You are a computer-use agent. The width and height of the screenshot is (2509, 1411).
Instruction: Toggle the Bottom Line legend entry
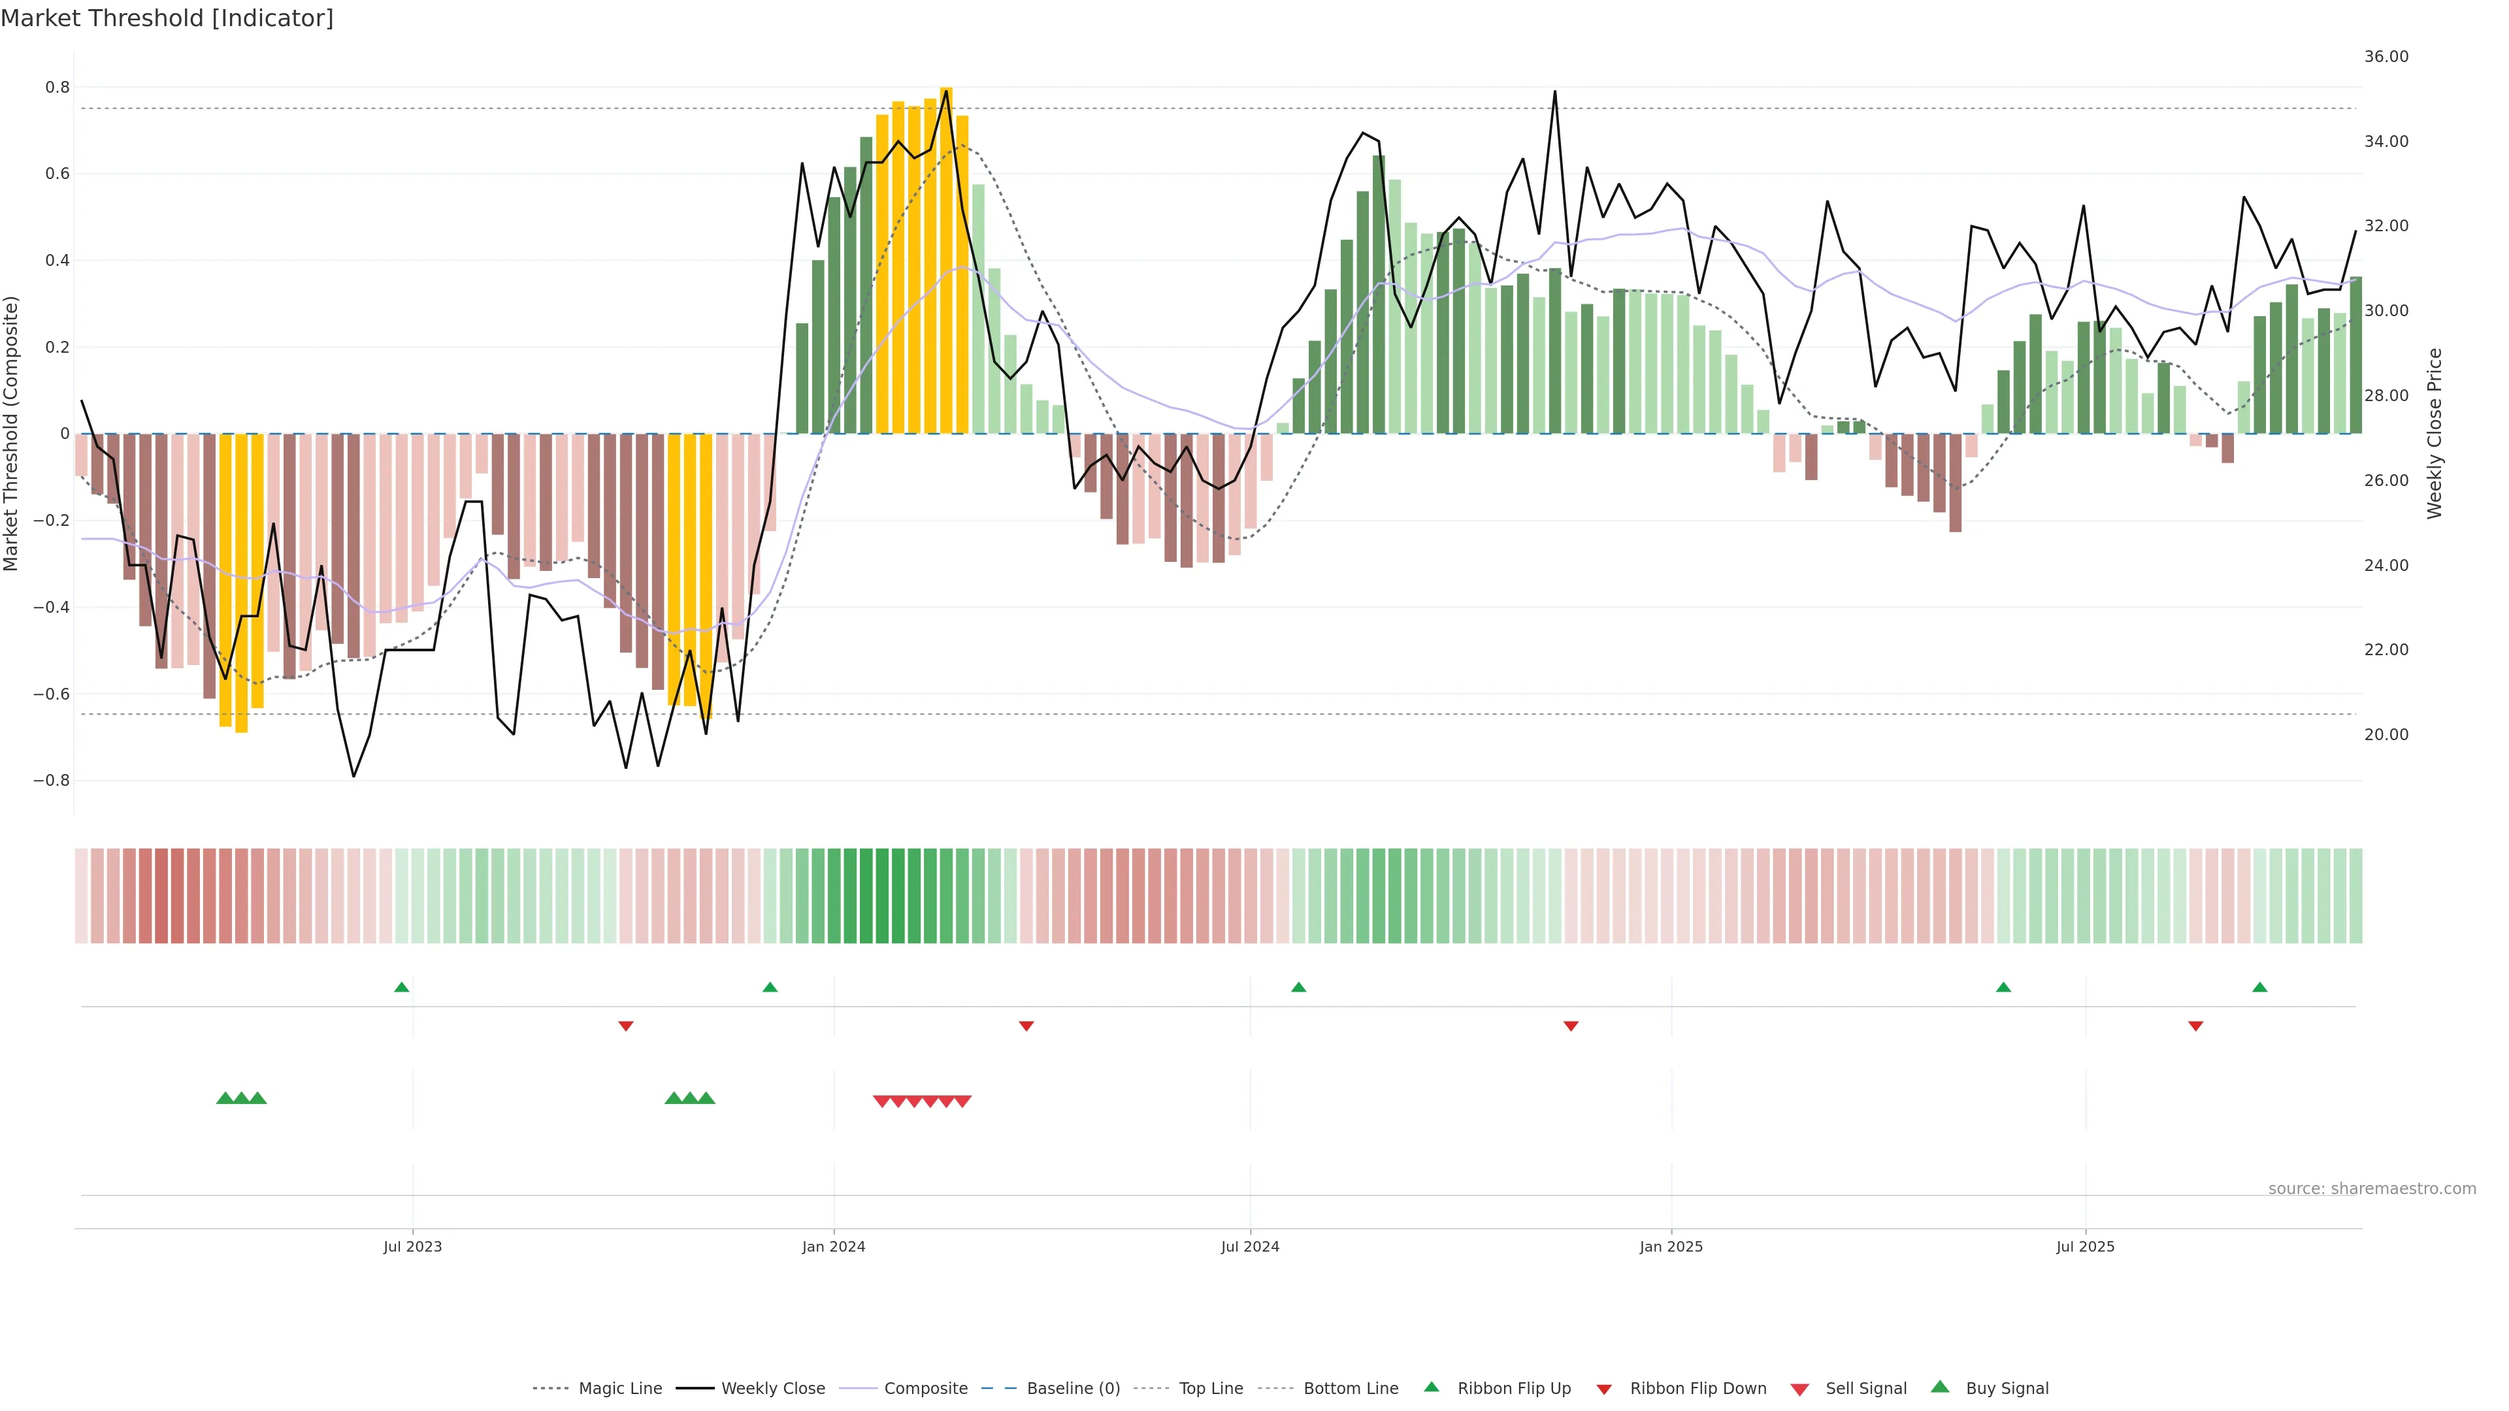point(1350,1389)
